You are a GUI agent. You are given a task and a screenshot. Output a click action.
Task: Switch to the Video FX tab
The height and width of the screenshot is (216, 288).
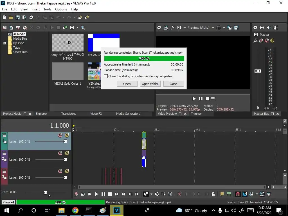(x=96, y=114)
